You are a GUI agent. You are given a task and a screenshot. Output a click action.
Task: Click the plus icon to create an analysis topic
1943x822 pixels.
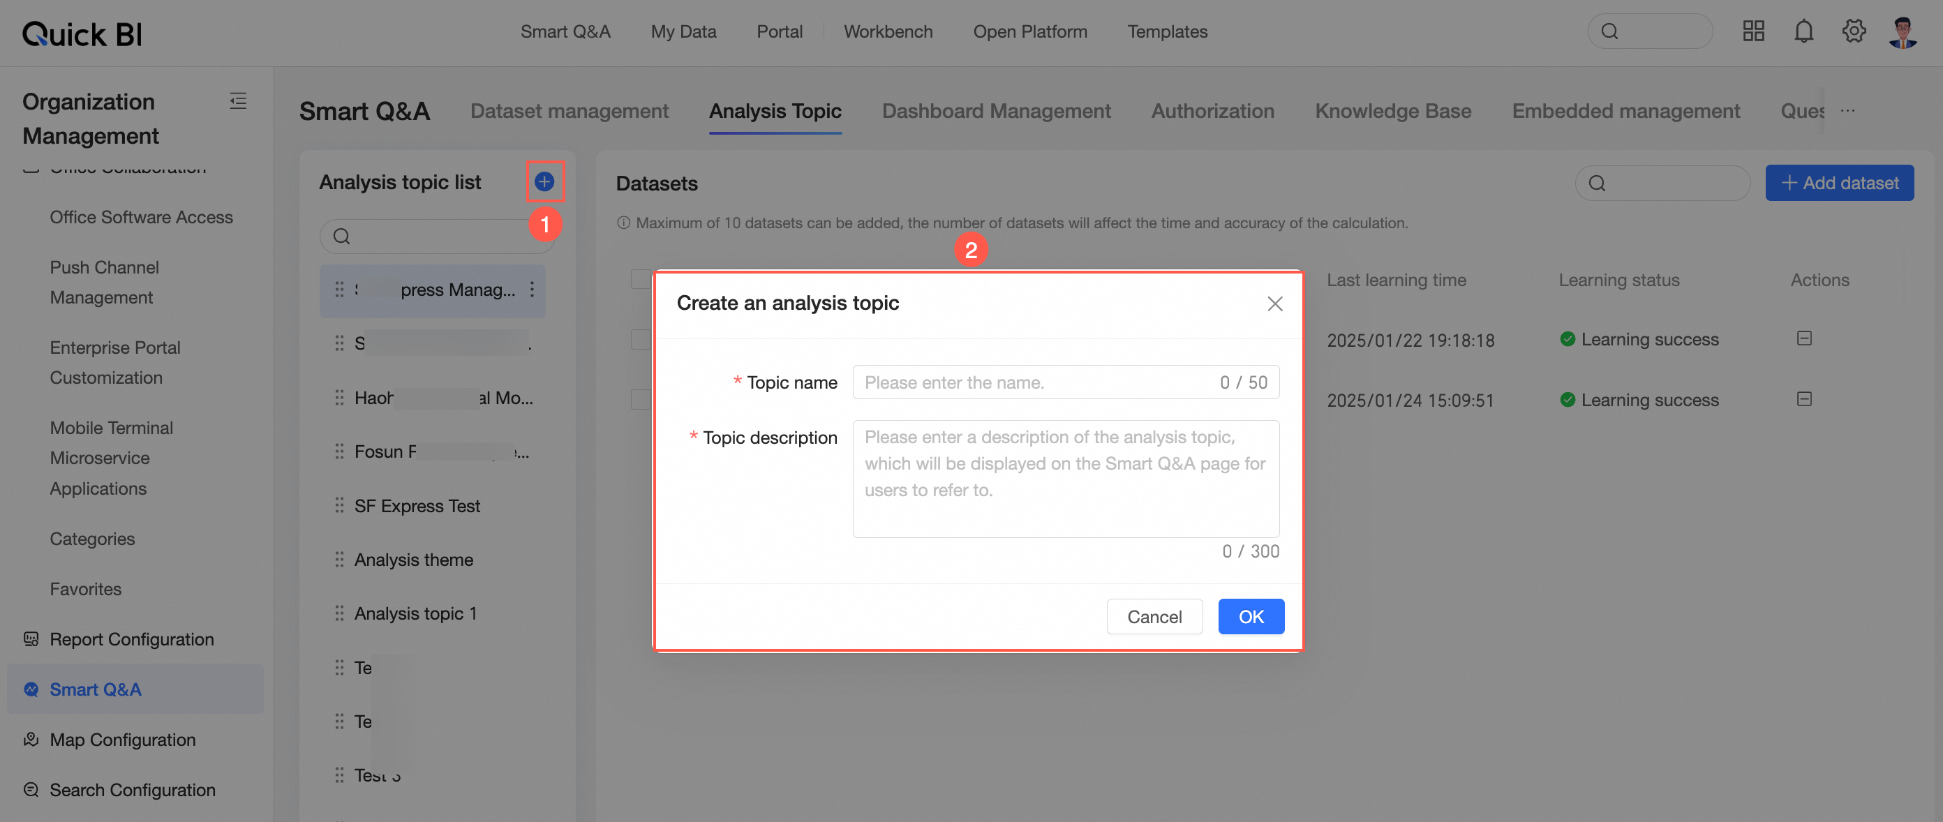pyautogui.click(x=544, y=181)
